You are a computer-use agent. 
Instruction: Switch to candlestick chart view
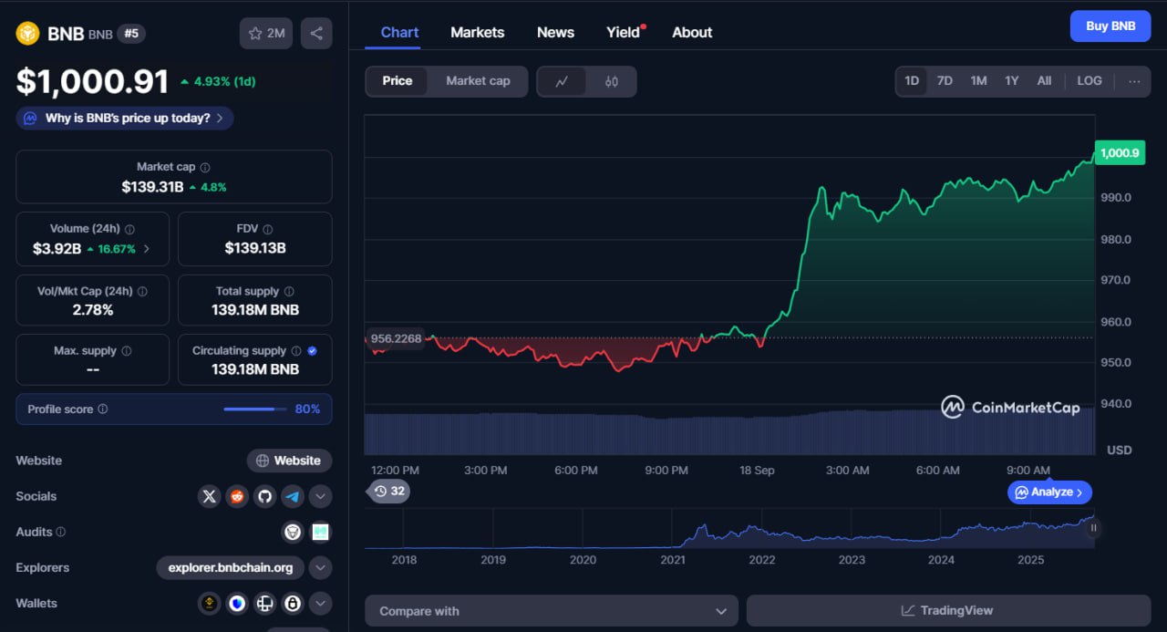coord(611,81)
